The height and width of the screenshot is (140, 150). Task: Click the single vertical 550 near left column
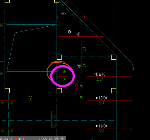point(31,98)
